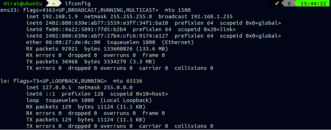Viewport: 331px width, 130px height.
Task: Click the MAC address 08:00:27:de:0c:00
Action: tap(73, 42)
